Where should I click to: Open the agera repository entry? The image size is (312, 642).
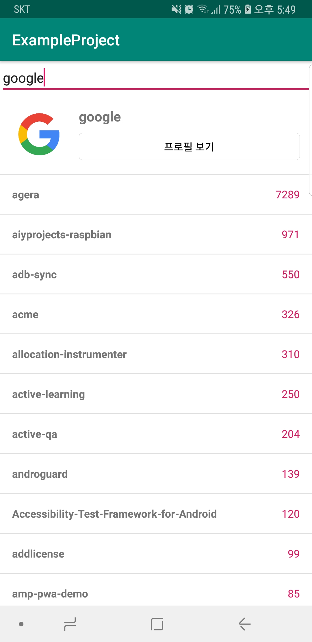(156, 194)
